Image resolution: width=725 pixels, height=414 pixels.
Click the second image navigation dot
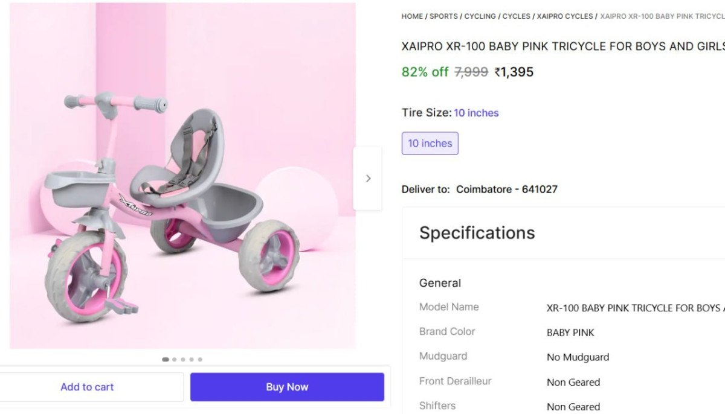click(x=175, y=359)
